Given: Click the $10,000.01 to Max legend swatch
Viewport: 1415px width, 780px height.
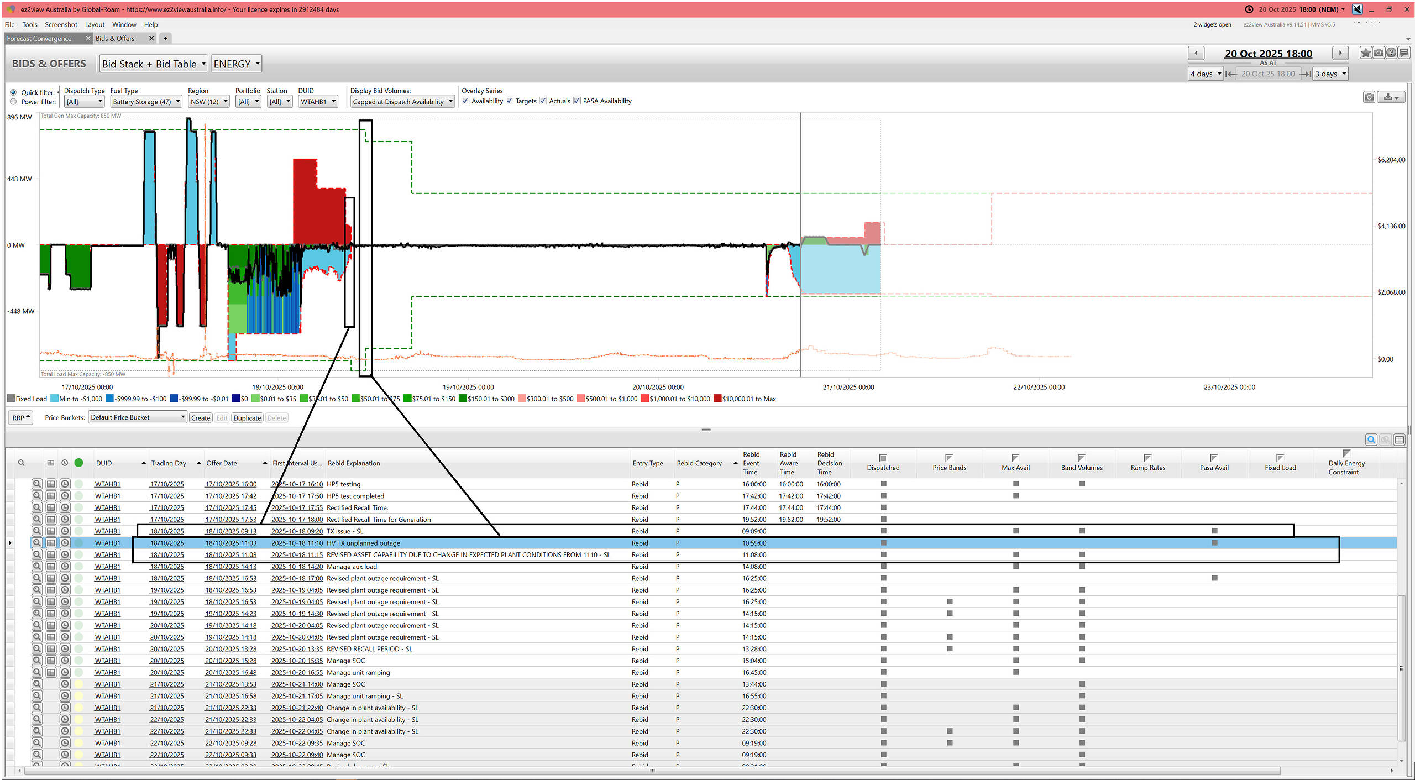Looking at the screenshot, I should [717, 399].
